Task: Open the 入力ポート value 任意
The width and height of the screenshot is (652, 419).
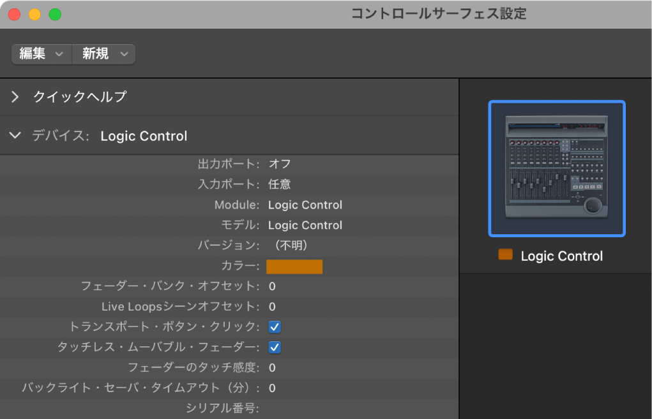Action: [280, 184]
